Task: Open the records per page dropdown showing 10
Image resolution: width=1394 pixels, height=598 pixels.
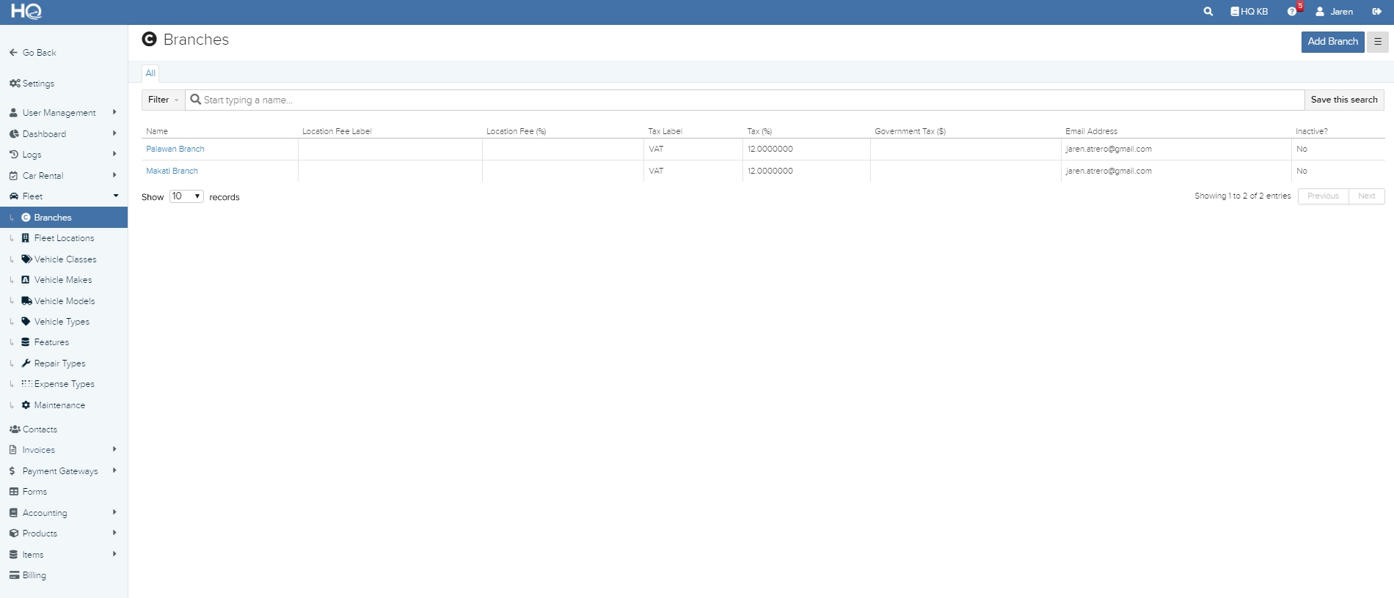Action: pos(186,196)
